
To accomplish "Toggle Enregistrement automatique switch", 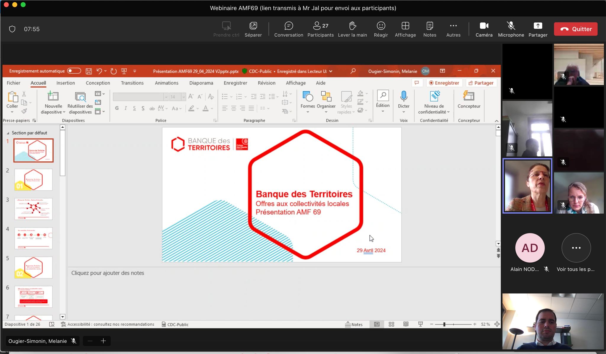I will click(x=74, y=71).
